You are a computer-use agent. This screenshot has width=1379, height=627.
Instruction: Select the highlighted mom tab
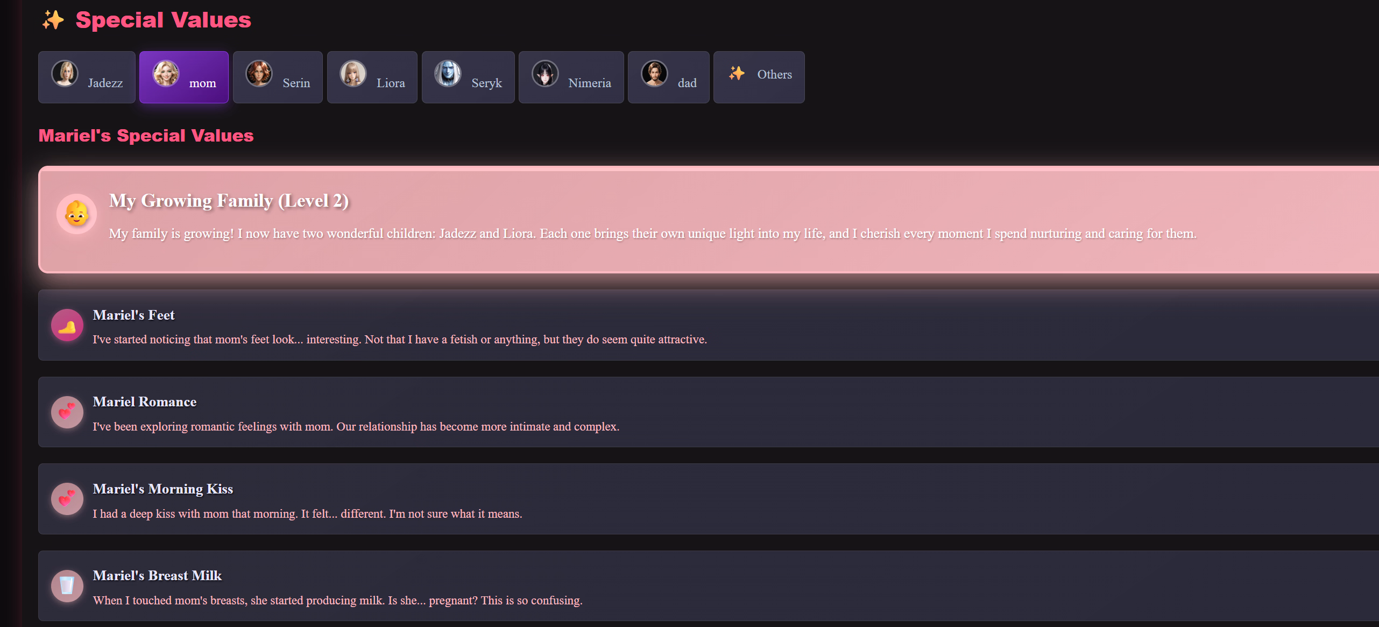(x=184, y=77)
